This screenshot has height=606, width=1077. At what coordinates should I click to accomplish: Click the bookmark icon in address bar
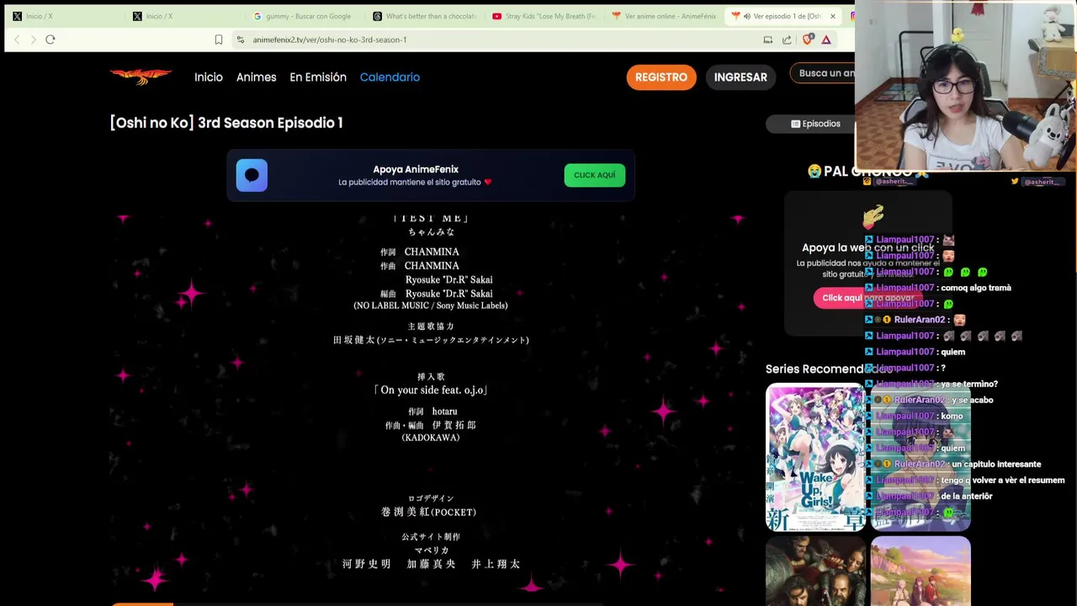coord(219,40)
